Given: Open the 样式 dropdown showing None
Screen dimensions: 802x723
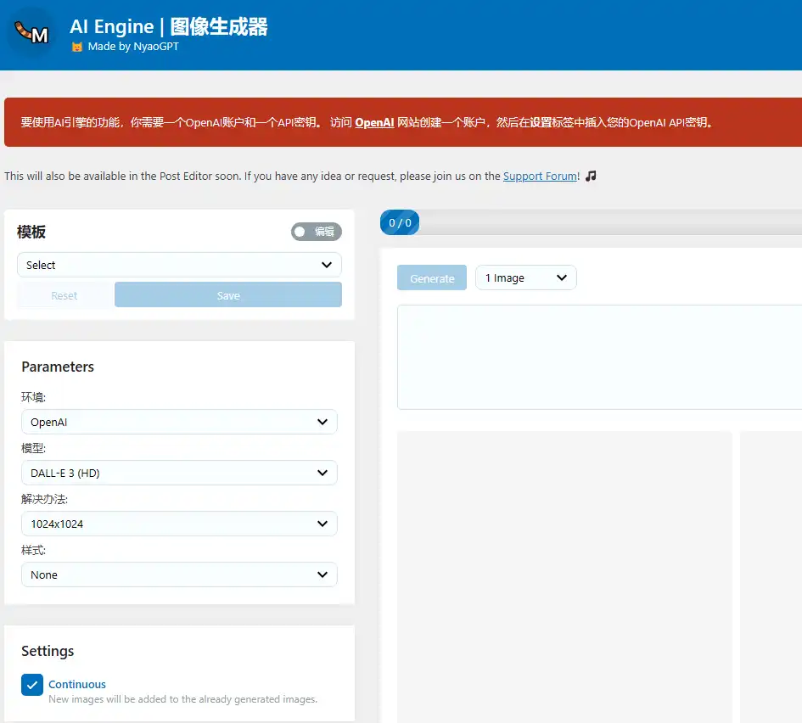Looking at the screenshot, I should tap(178, 574).
